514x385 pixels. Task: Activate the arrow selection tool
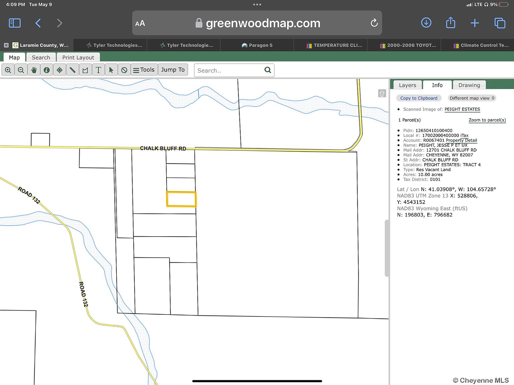111,70
